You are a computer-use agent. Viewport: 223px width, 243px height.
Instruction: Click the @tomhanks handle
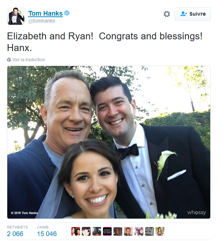click(x=42, y=21)
